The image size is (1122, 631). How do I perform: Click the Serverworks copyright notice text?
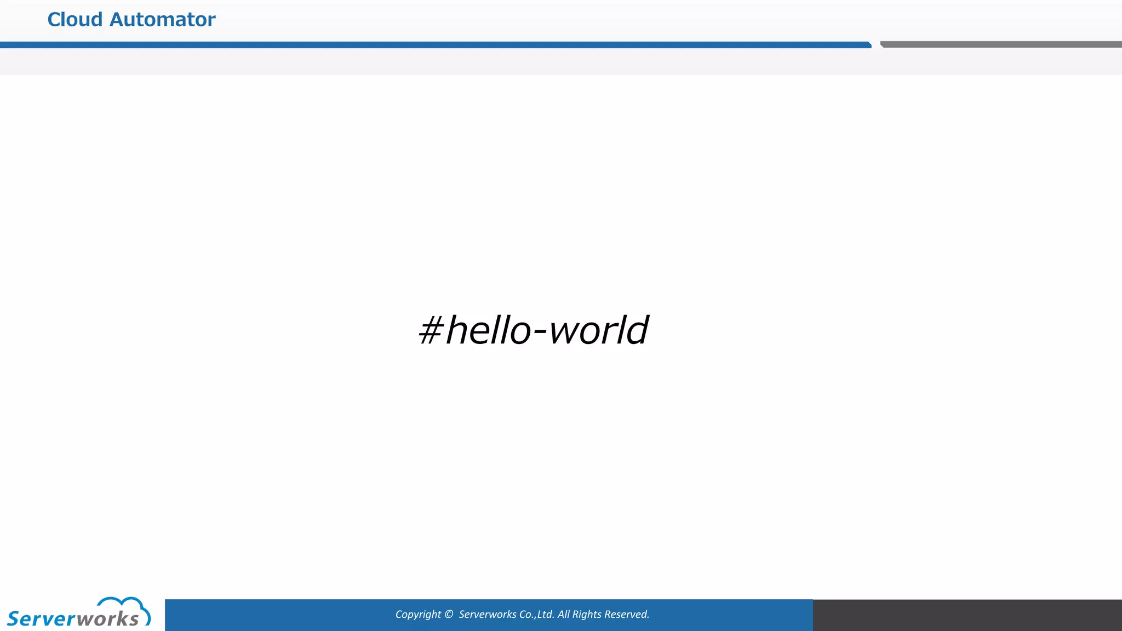point(522,615)
